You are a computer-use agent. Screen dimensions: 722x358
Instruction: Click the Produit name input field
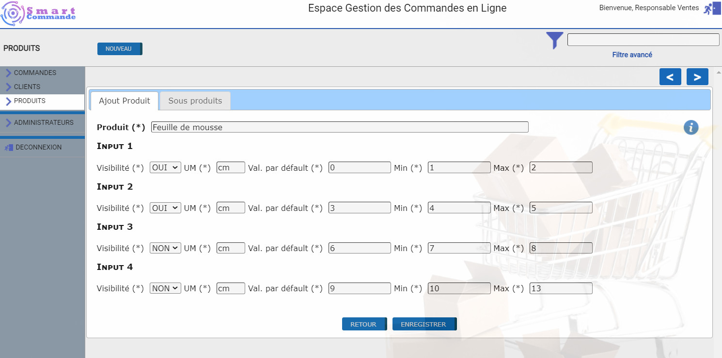pyautogui.click(x=339, y=127)
